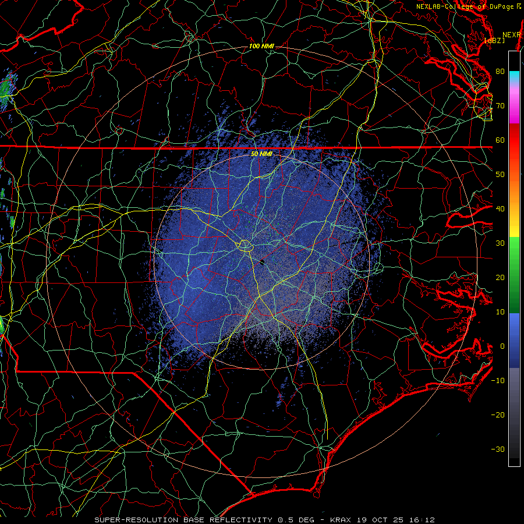This screenshot has width=524, height=524.
Task: Click the 20 value on dBZ scale
Action: (x=500, y=277)
